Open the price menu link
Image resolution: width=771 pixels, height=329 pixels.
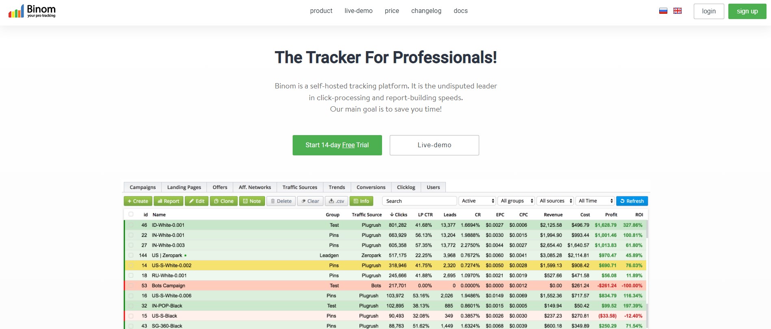(x=392, y=11)
